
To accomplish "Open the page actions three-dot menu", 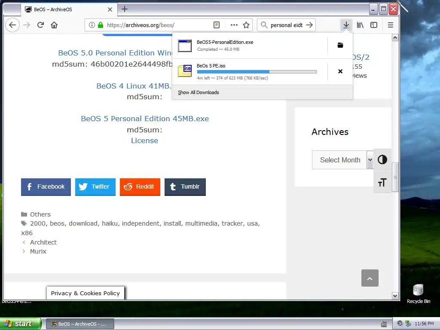I will pos(234,25).
